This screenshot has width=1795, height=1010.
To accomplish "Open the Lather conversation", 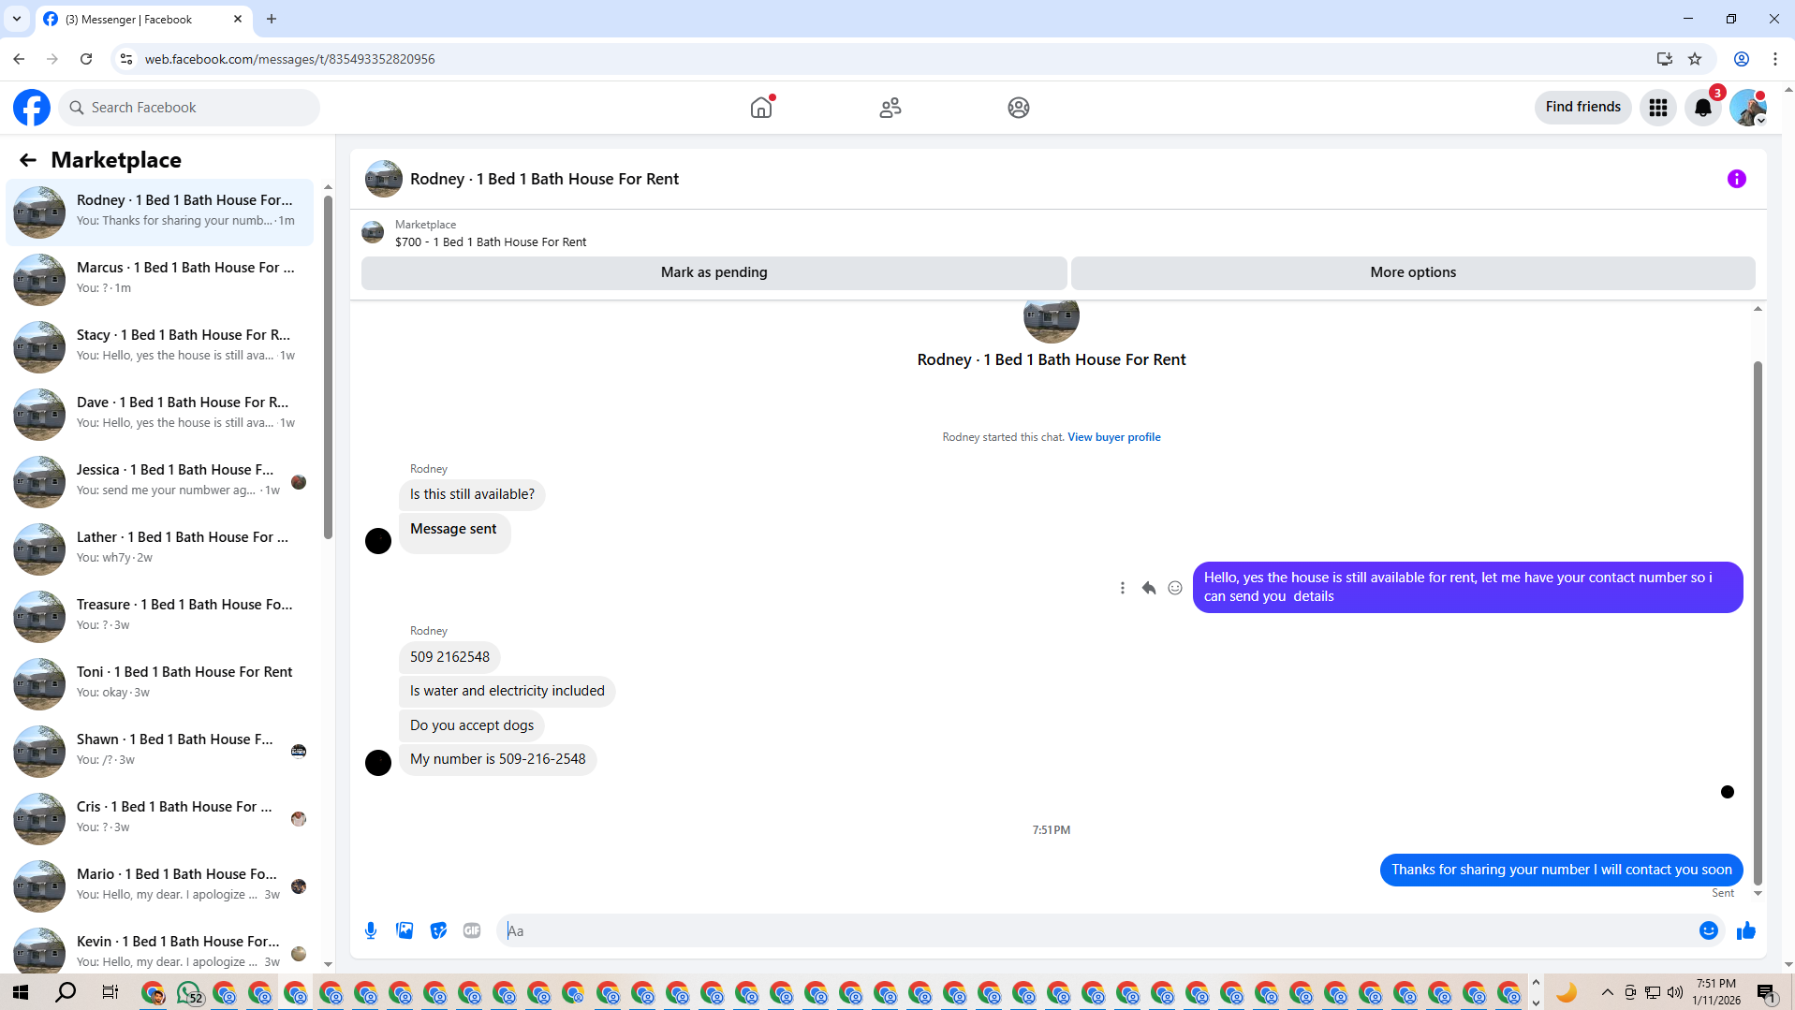I will [x=160, y=549].
